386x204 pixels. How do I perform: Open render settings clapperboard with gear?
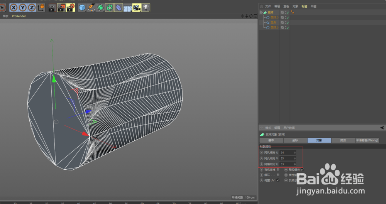pos(70,7)
